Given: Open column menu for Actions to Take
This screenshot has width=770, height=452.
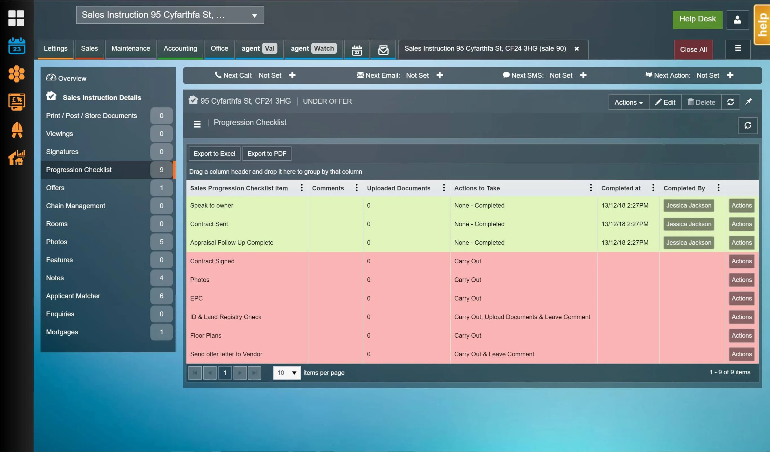Looking at the screenshot, I should [x=591, y=188].
